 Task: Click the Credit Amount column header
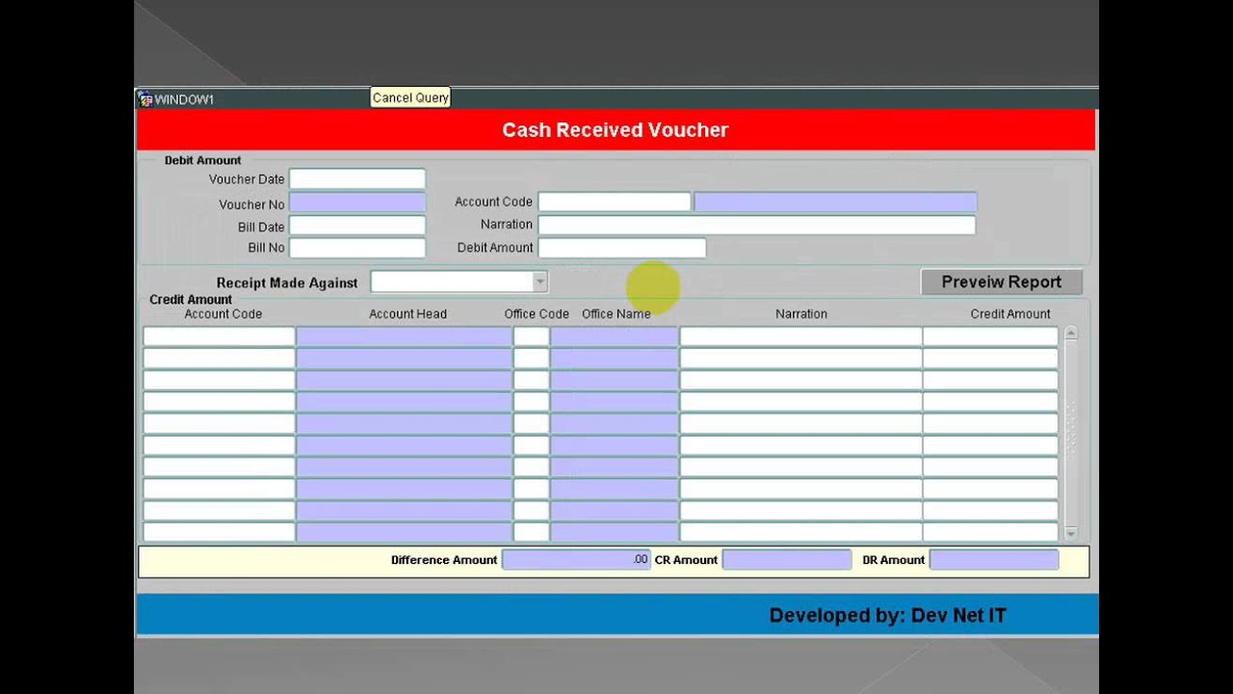tap(1010, 314)
